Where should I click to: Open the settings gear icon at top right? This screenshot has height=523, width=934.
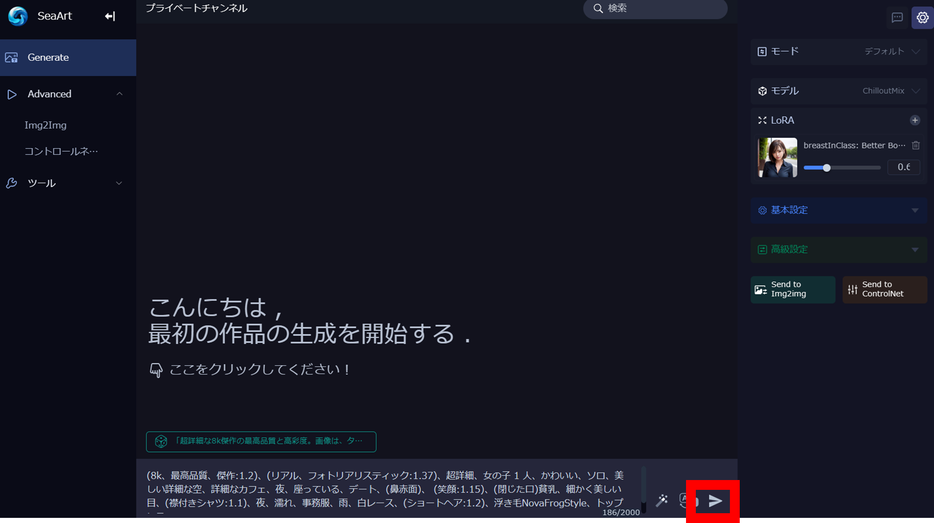(922, 18)
